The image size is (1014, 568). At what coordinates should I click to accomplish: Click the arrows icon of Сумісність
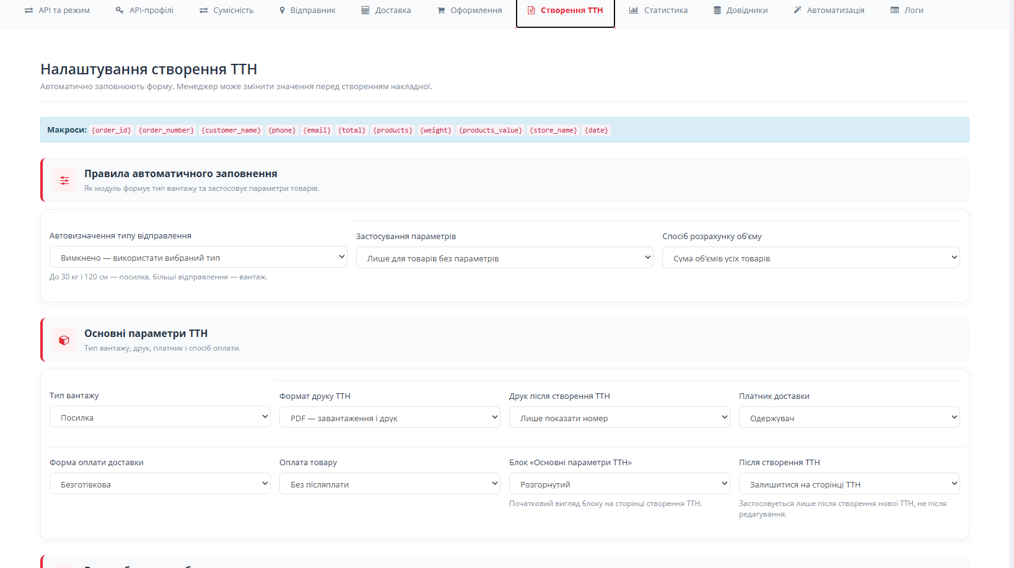(x=204, y=11)
